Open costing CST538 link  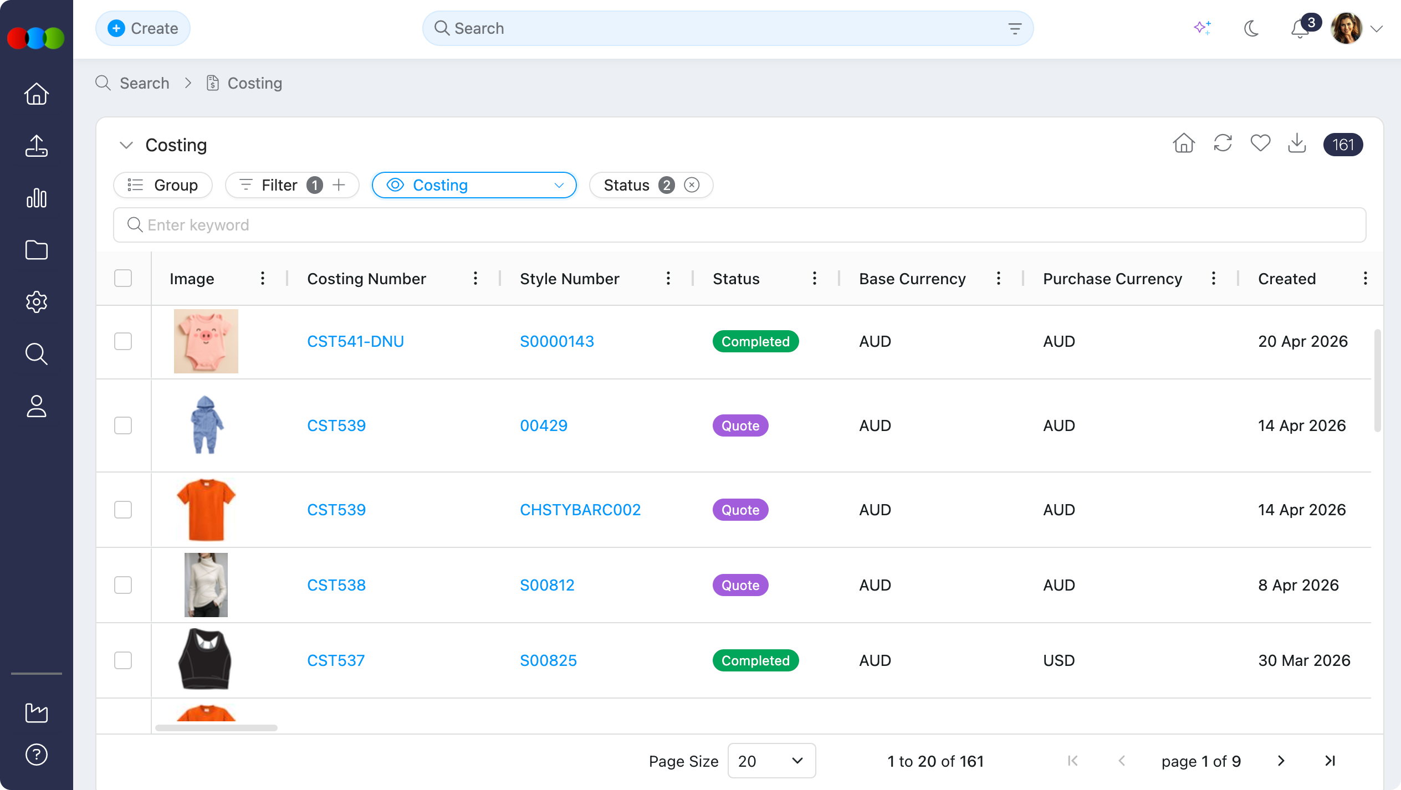[336, 585]
